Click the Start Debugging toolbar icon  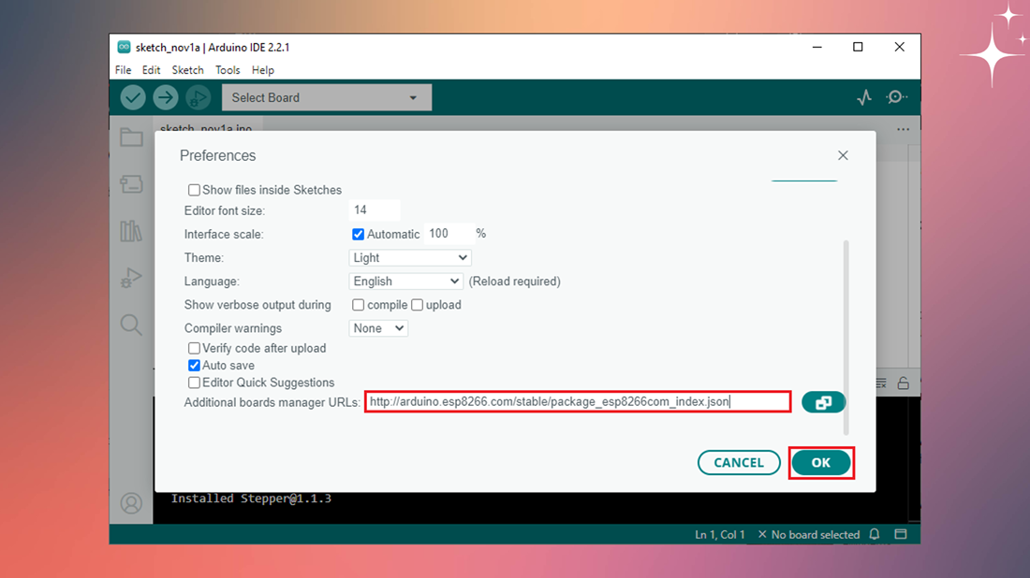point(198,98)
